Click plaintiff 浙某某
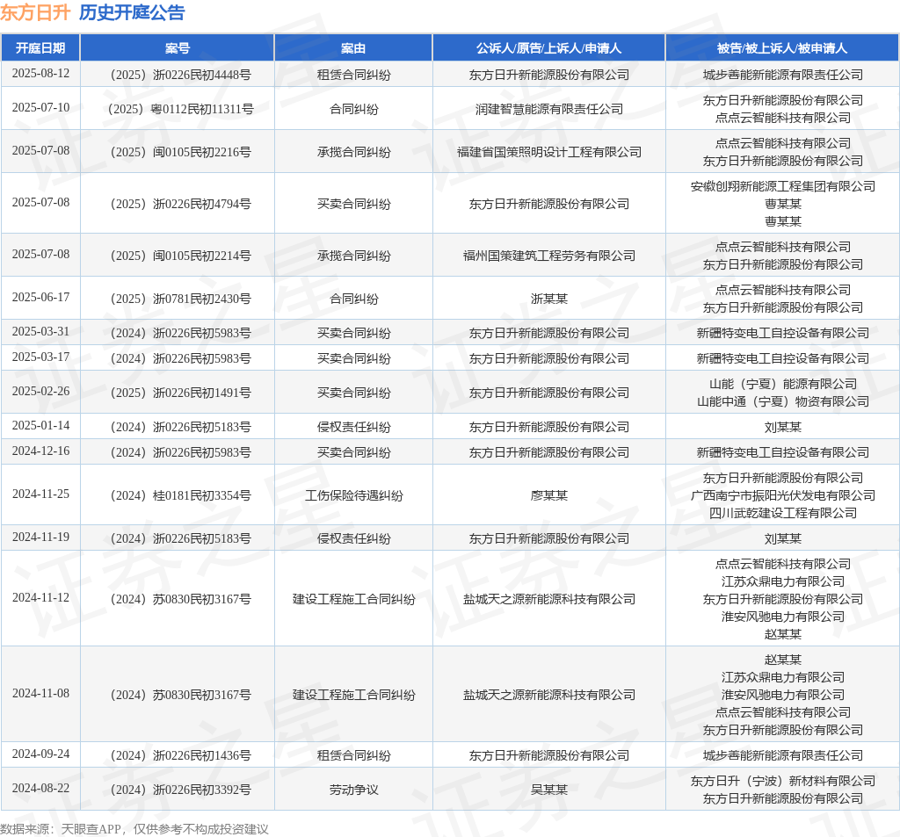This screenshot has width=900, height=837. point(549,299)
